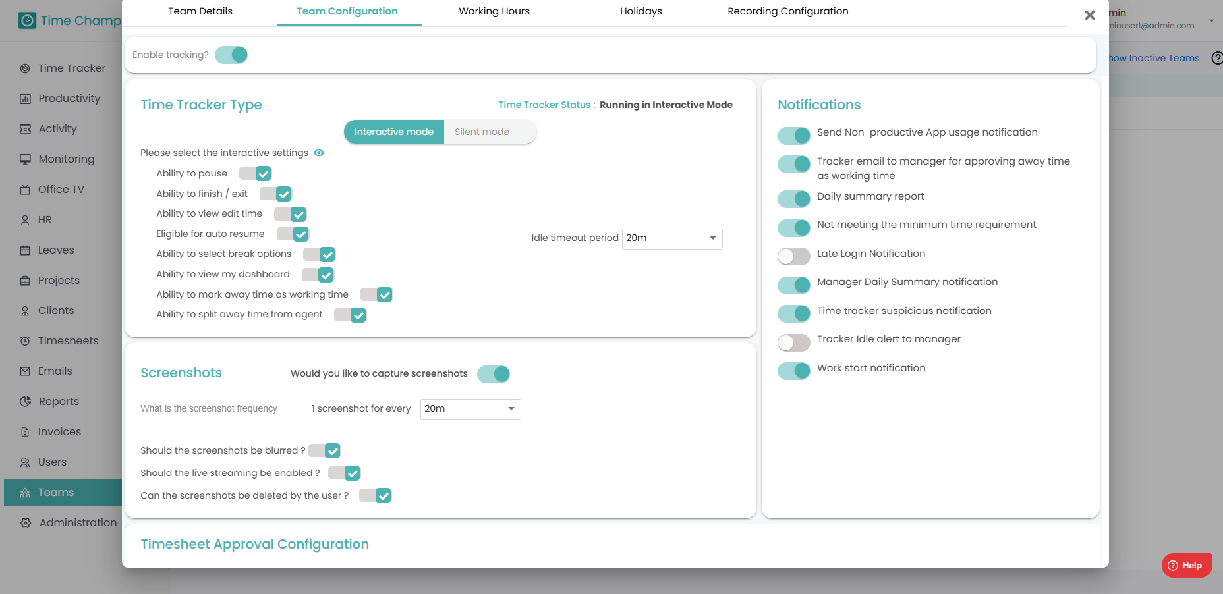Open the Office TV icon
This screenshot has width=1223, height=594.
pos(25,190)
